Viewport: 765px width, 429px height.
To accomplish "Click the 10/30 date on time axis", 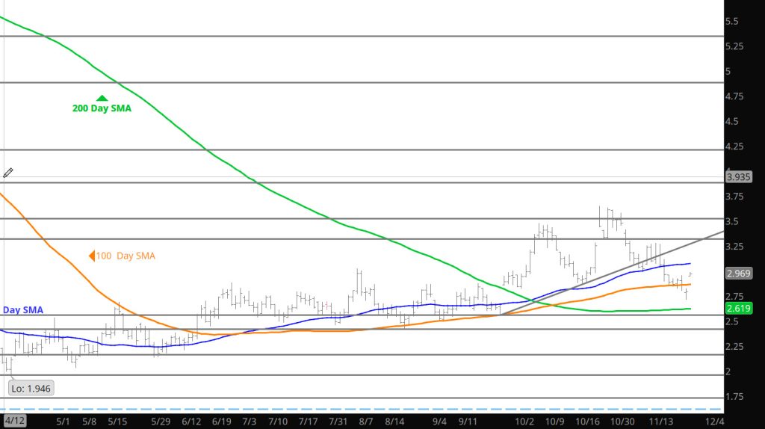I will click(622, 422).
